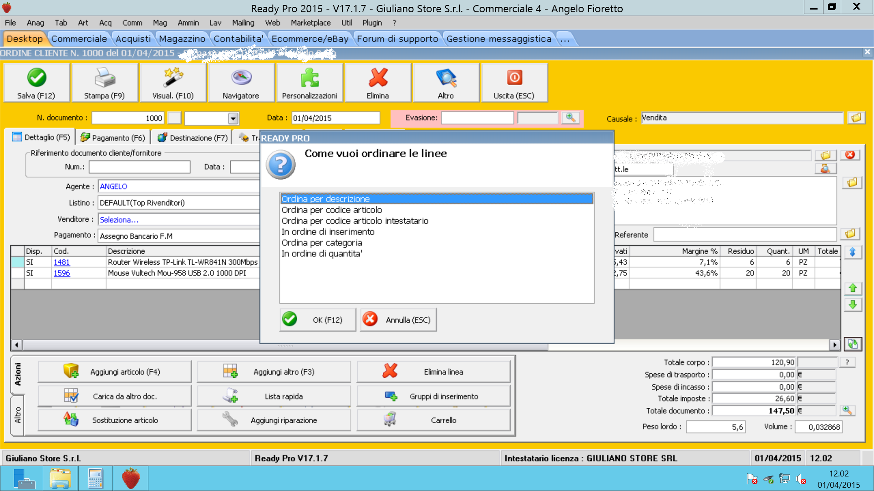
Task: Move line up with green up arrow
Action: click(x=853, y=288)
